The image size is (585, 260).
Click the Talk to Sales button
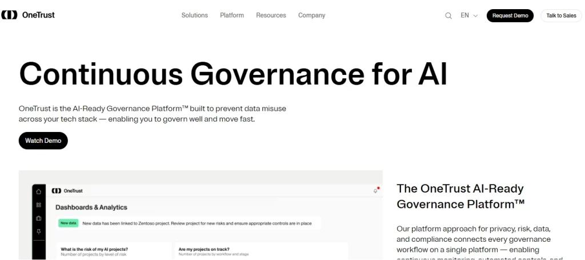(561, 15)
